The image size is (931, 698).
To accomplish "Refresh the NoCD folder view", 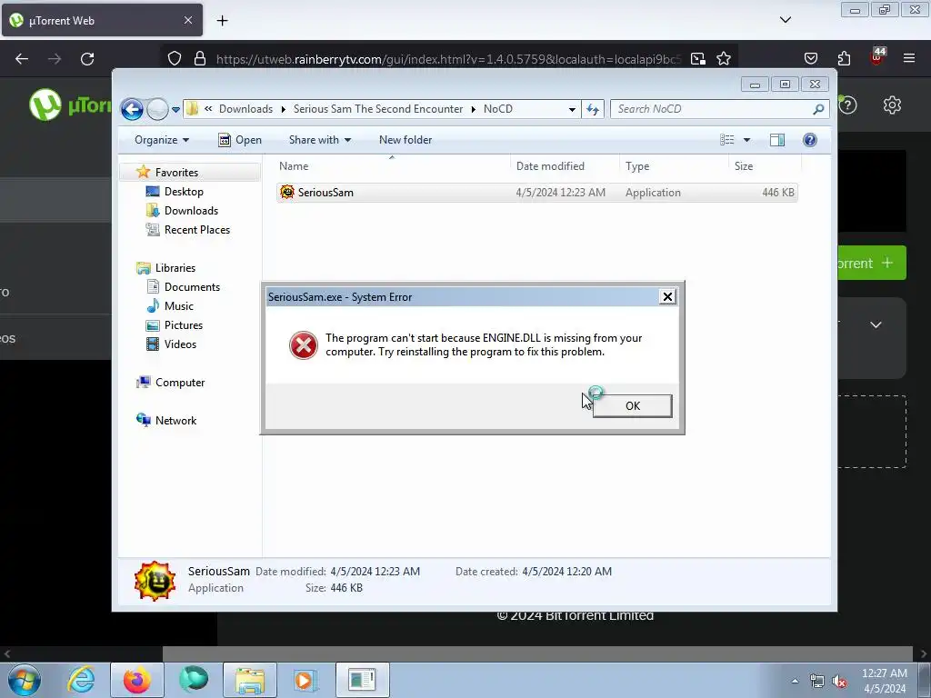I will (593, 109).
